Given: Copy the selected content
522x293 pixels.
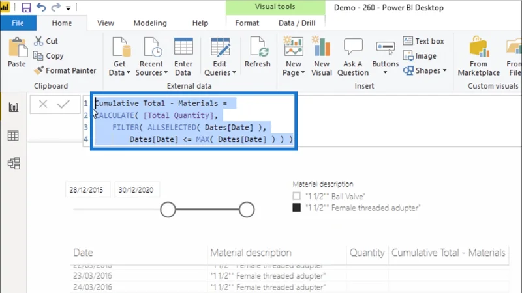Looking at the screenshot, I should click(48, 56).
